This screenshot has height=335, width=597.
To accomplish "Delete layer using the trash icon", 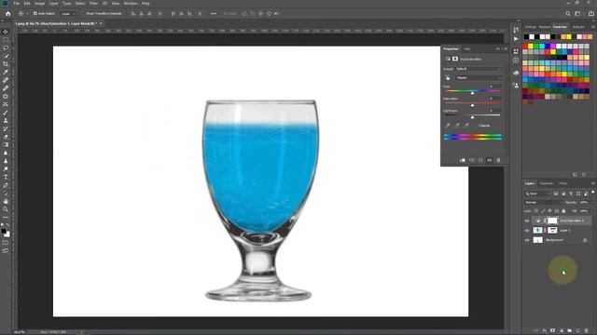I will 587,331.
